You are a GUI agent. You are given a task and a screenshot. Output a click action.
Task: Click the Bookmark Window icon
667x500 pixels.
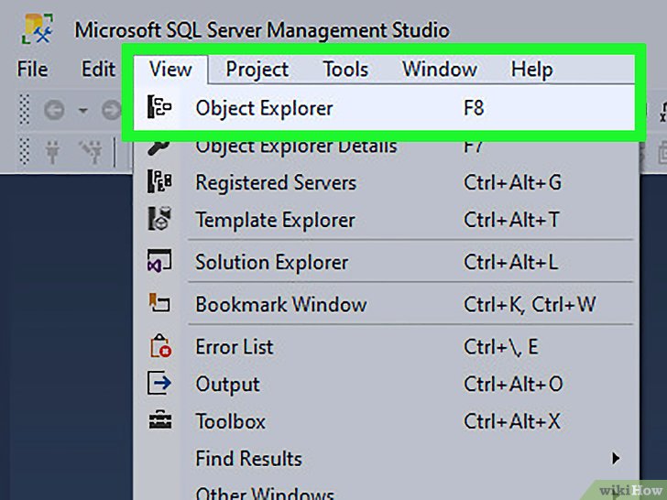coord(159,303)
